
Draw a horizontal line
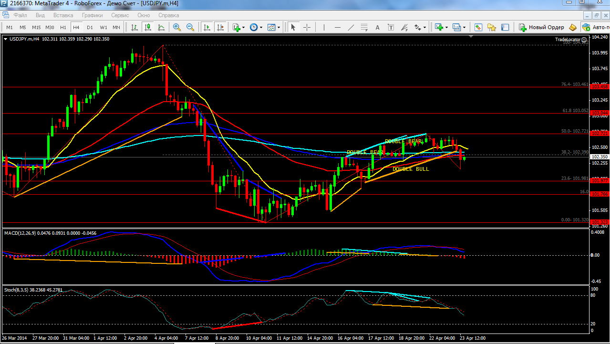[338, 27]
